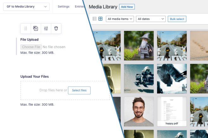Click the Add New media button
The height and width of the screenshot is (138, 208).
[x=127, y=7]
